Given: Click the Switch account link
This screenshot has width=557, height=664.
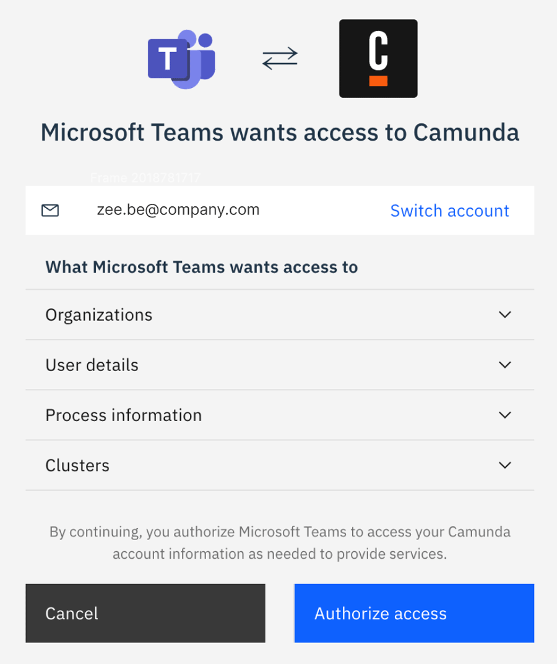Looking at the screenshot, I should tap(449, 211).
